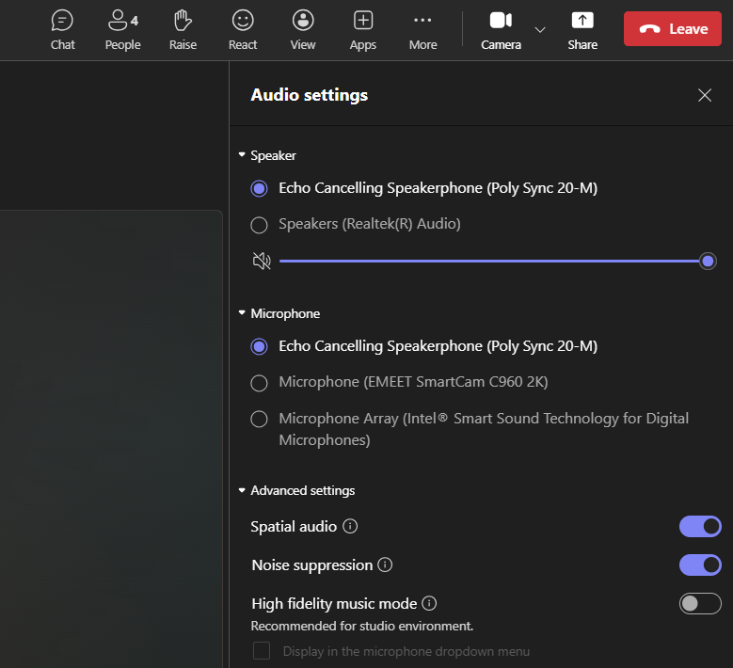Enable High fidelity music mode
733x668 pixels.
[700, 603]
